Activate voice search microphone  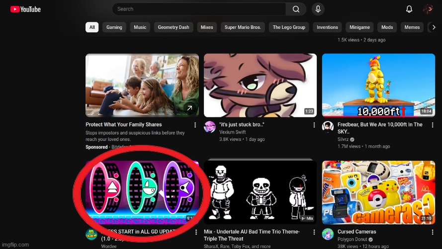pyautogui.click(x=318, y=9)
